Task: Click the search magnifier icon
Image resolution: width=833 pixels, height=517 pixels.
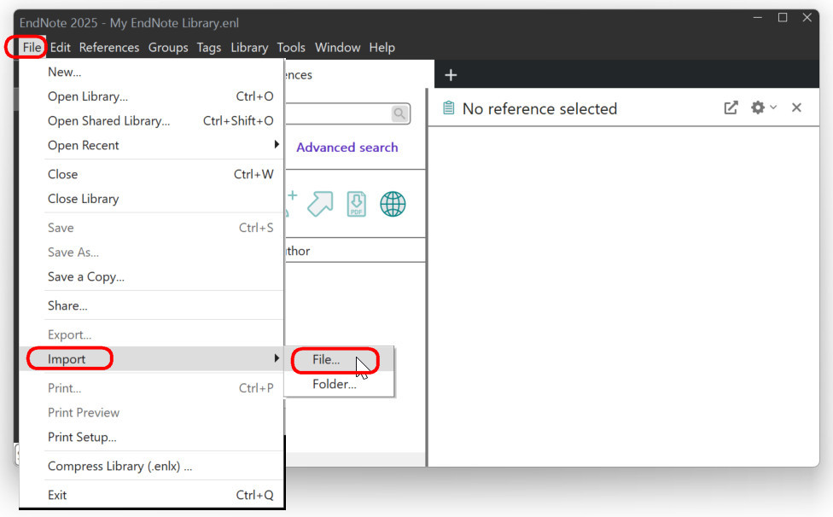Action: pyautogui.click(x=399, y=113)
